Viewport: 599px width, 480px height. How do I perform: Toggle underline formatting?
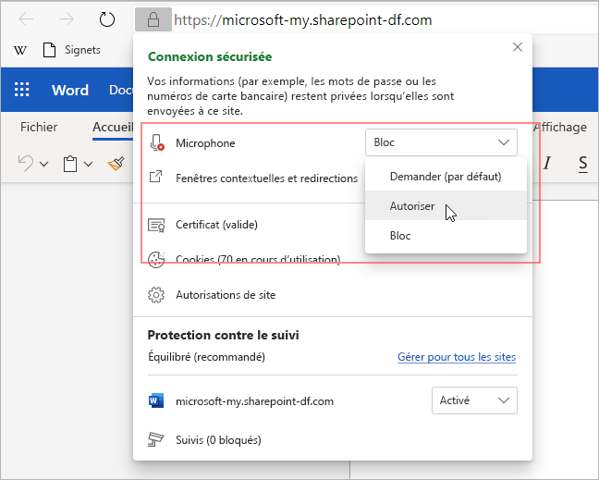coord(583,164)
